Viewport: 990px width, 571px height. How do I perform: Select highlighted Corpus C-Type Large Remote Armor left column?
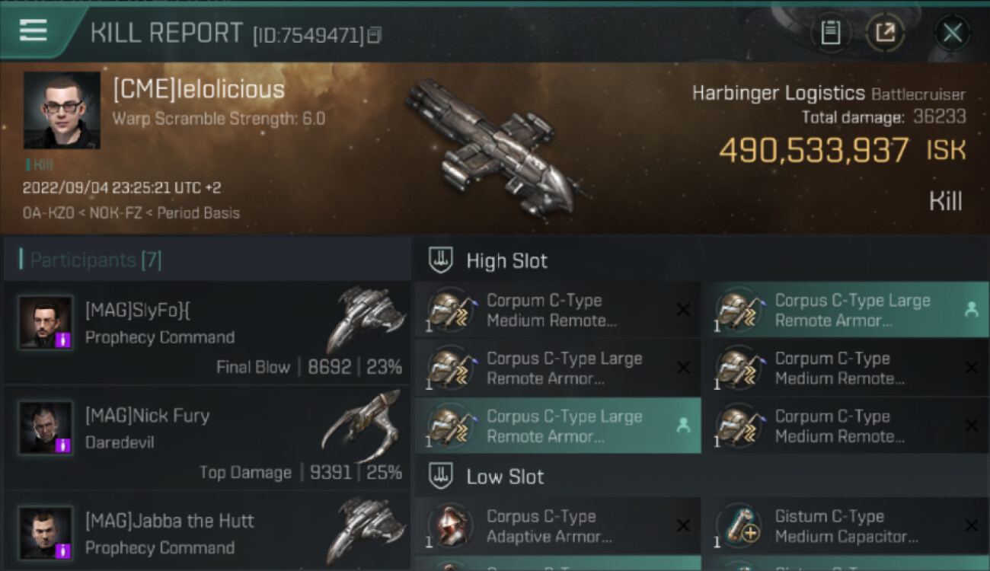(x=557, y=426)
